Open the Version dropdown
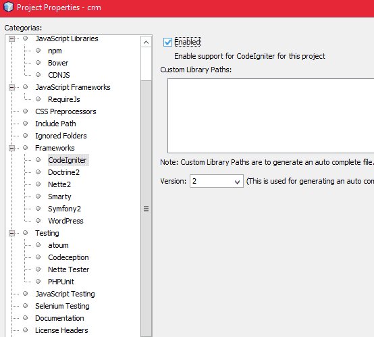Screen dimensions: 374x337 click(x=216, y=181)
